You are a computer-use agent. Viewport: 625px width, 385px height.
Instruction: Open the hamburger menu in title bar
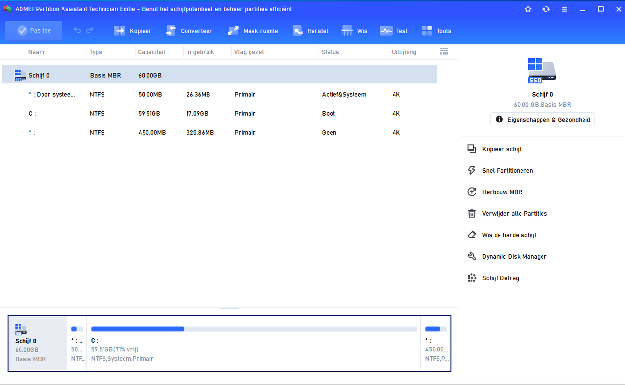tap(564, 9)
